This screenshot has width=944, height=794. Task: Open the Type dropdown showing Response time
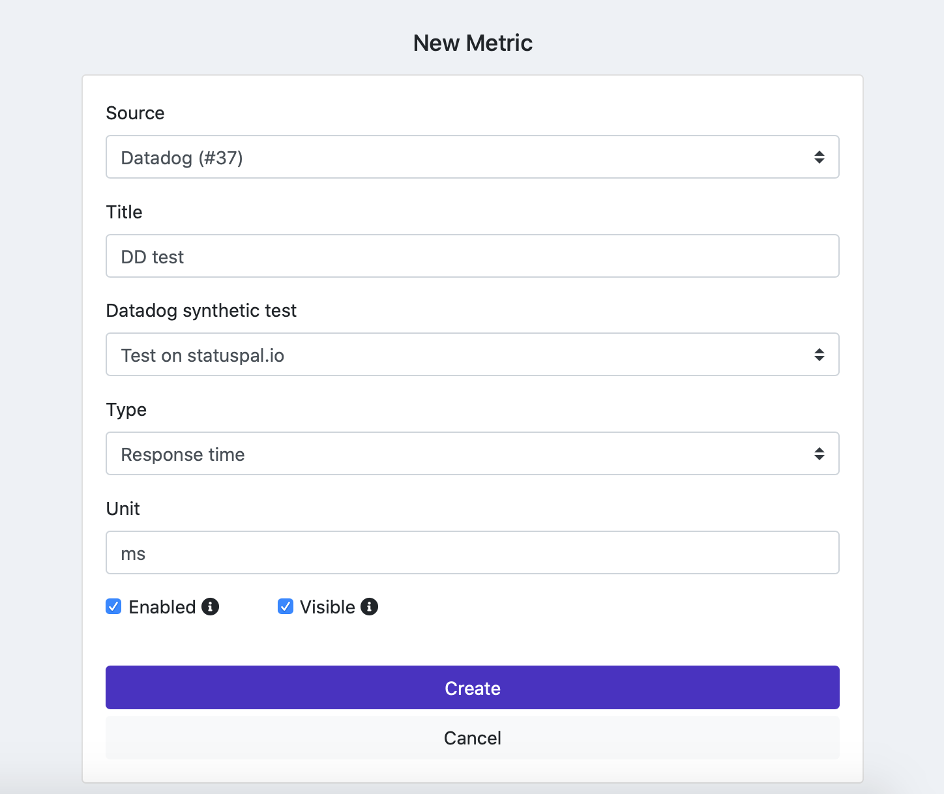[x=456, y=454]
